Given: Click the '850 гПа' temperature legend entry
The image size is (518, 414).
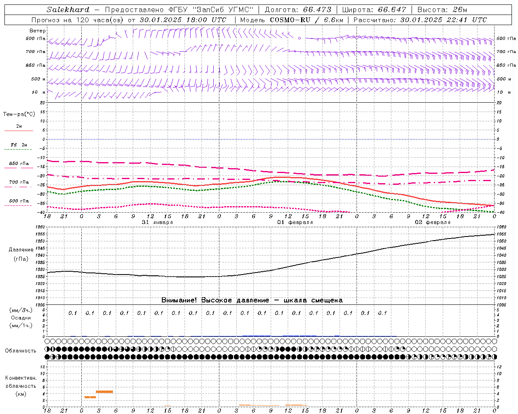Looking at the screenshot, I should 19,164.
